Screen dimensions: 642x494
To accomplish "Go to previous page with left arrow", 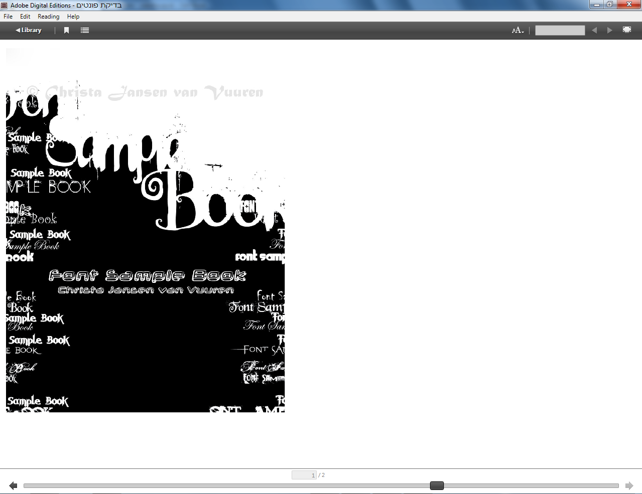I will tap(13, 485).
